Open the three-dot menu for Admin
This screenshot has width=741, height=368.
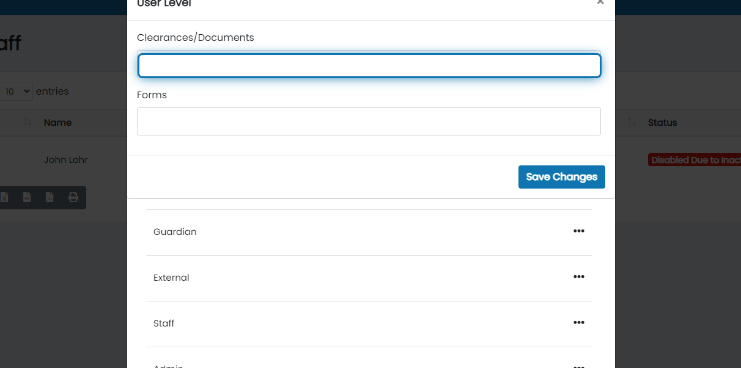click(x=578, y=366)
